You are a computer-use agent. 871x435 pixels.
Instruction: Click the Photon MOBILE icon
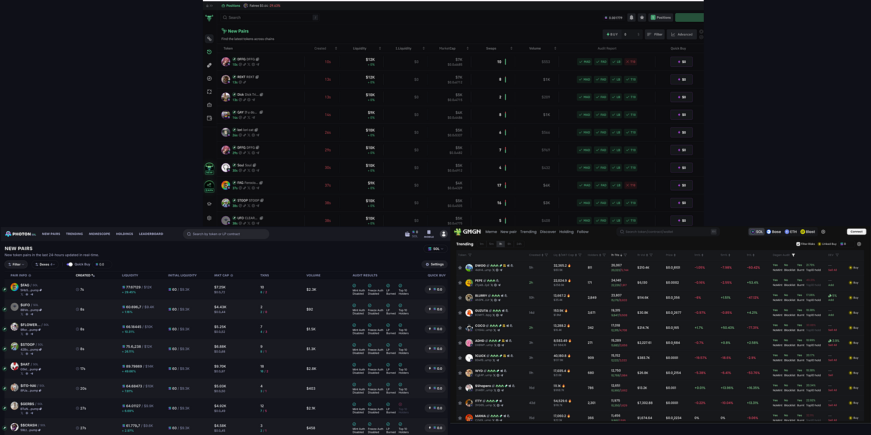coord(429,234)
